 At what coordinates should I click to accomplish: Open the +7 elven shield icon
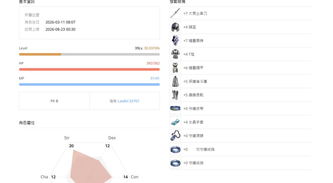175,41
